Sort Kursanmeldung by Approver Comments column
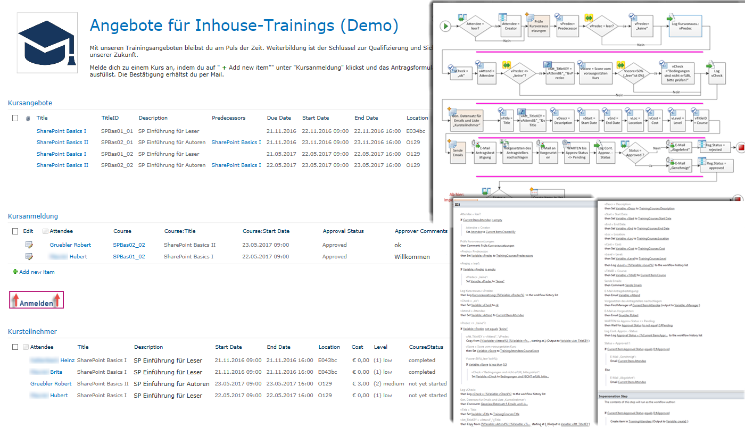The image size is (745, 428). (421, 231)
